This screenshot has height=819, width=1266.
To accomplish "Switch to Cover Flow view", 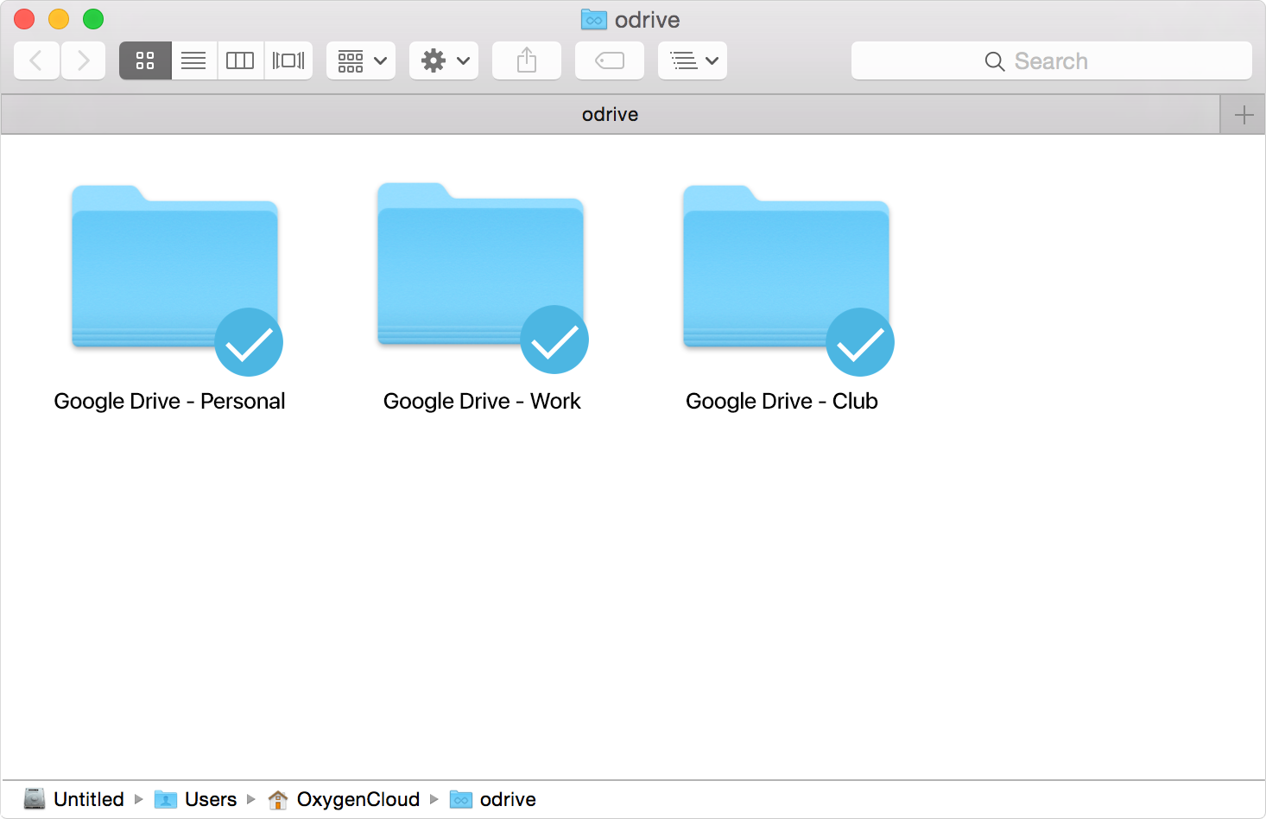I will coord(288,60).
